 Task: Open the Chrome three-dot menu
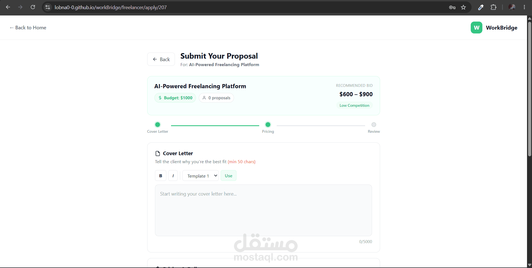524,7
